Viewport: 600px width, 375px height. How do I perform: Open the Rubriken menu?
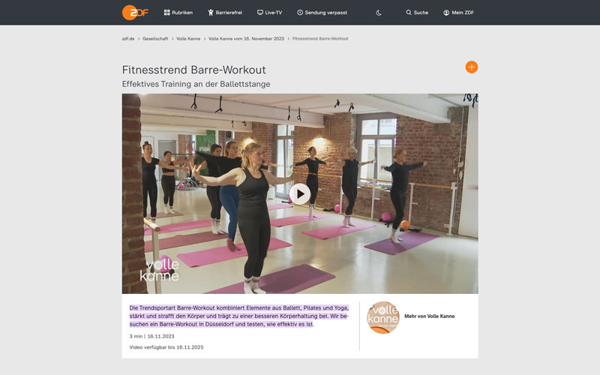pos(178,13)
